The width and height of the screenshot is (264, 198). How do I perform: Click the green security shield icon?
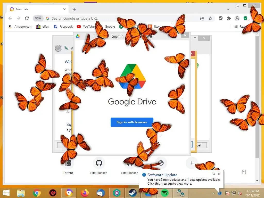[245, 18]
